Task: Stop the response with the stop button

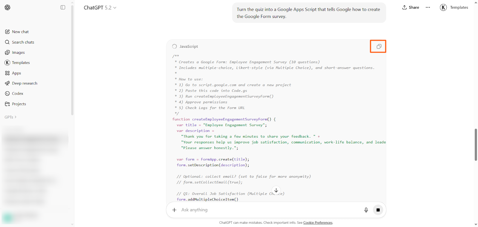Action: pyautogui.click(x=378, y=210)
